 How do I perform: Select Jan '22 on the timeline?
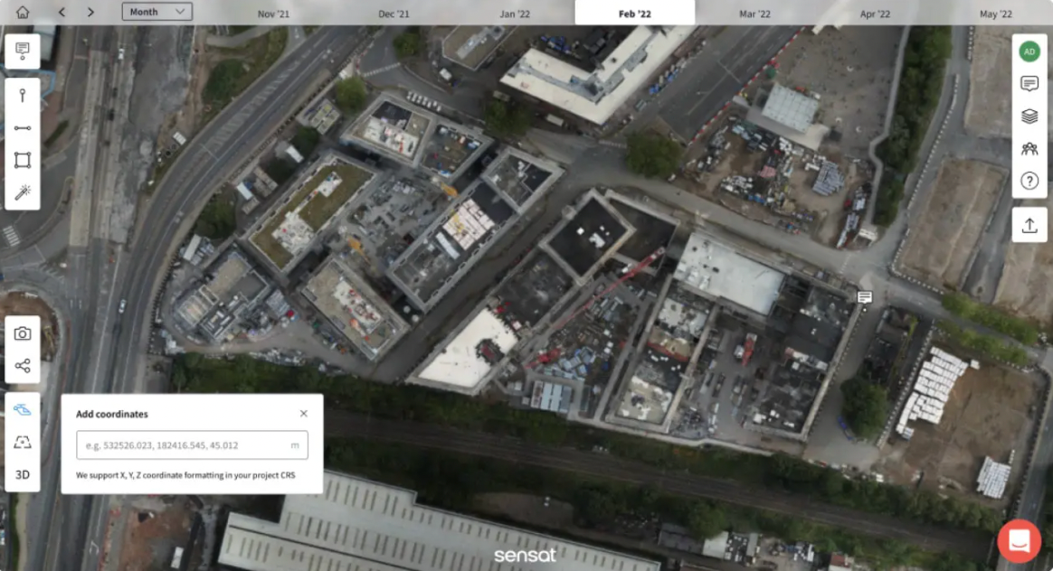click(515, 14)
